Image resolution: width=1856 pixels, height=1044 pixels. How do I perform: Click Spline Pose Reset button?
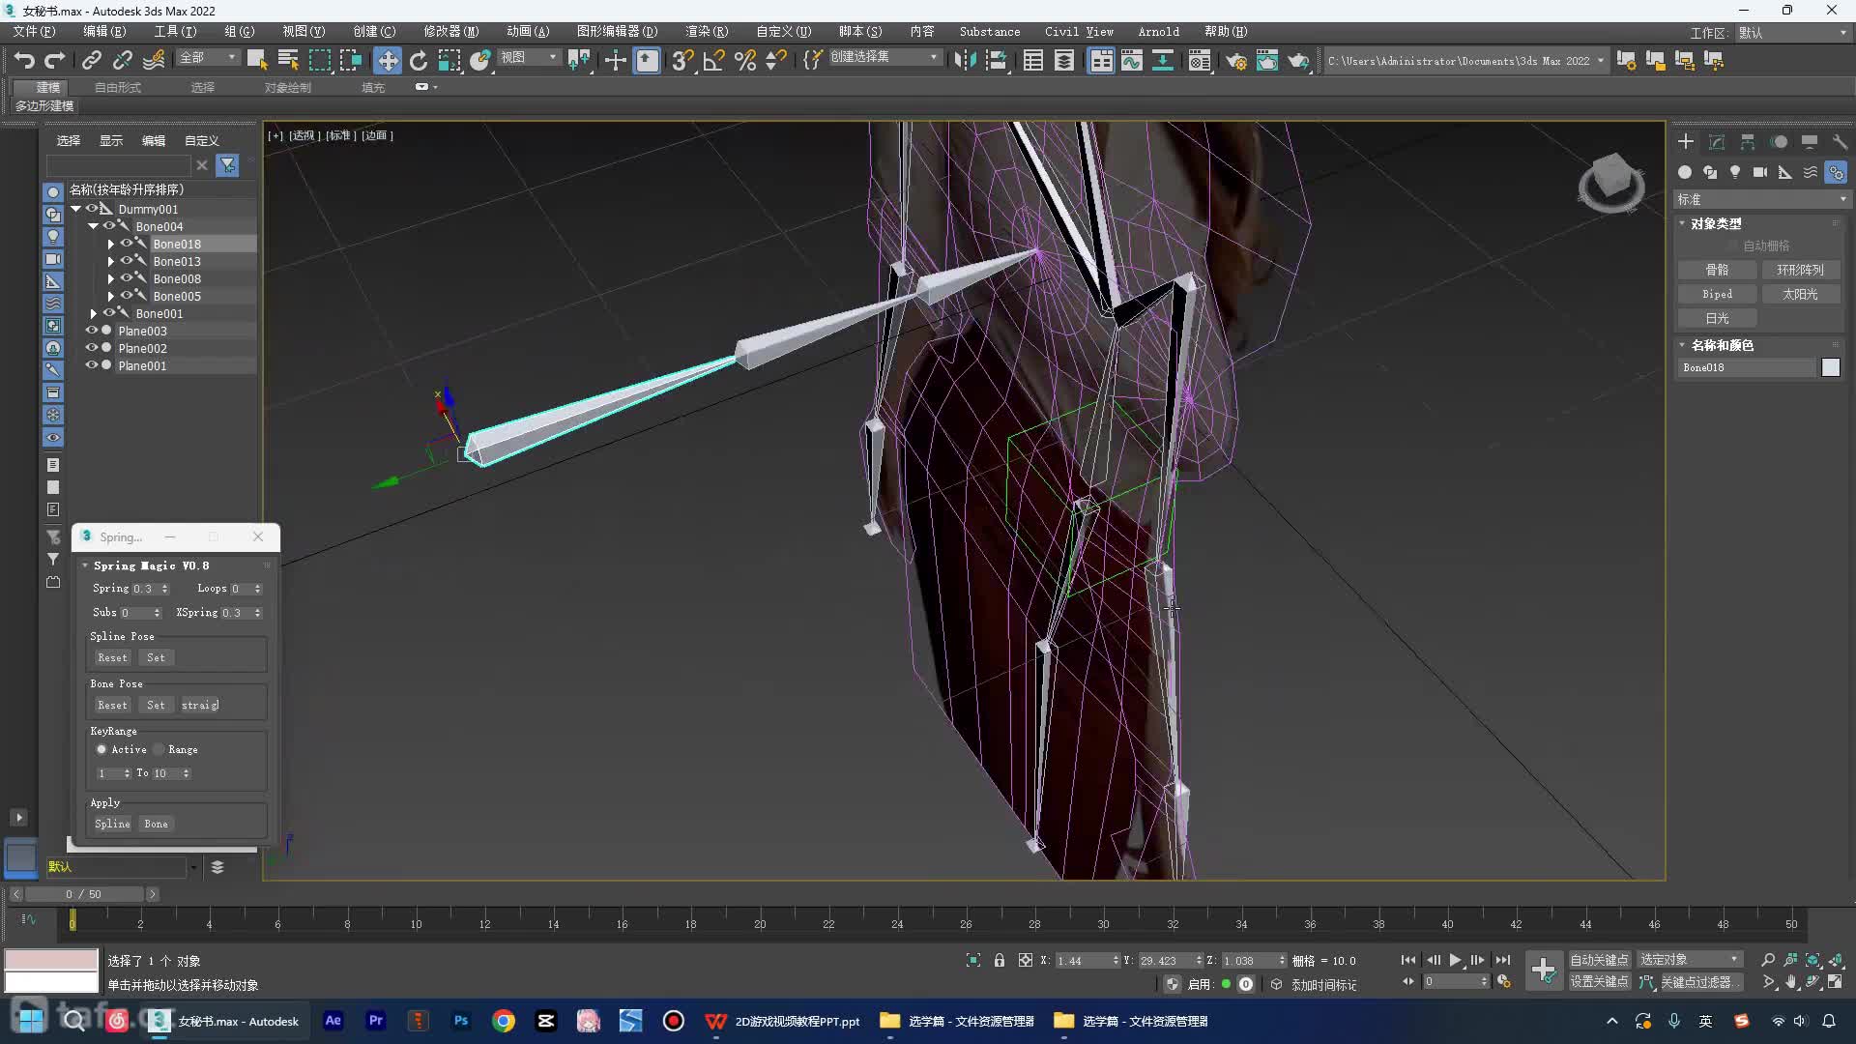pyautogui.click(x=112, y=657)
